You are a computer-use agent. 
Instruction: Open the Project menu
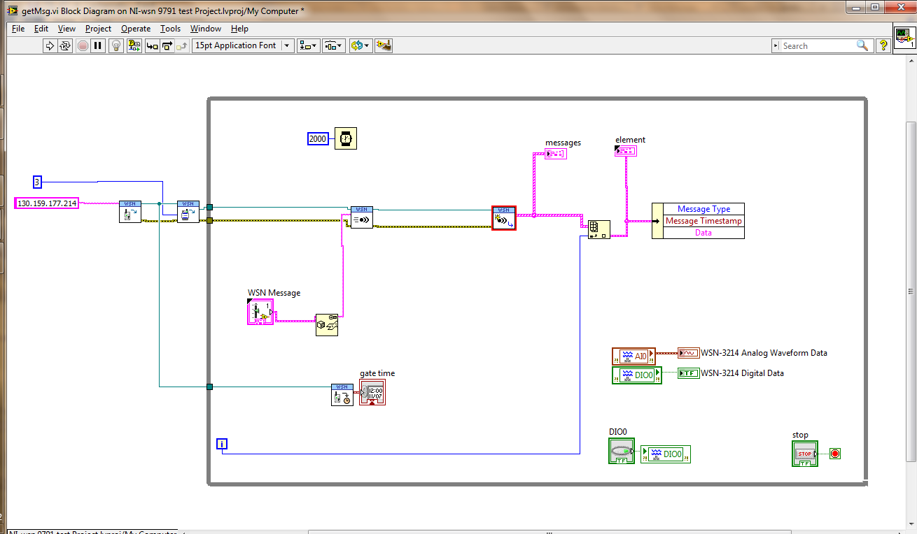tap(98, 29)
